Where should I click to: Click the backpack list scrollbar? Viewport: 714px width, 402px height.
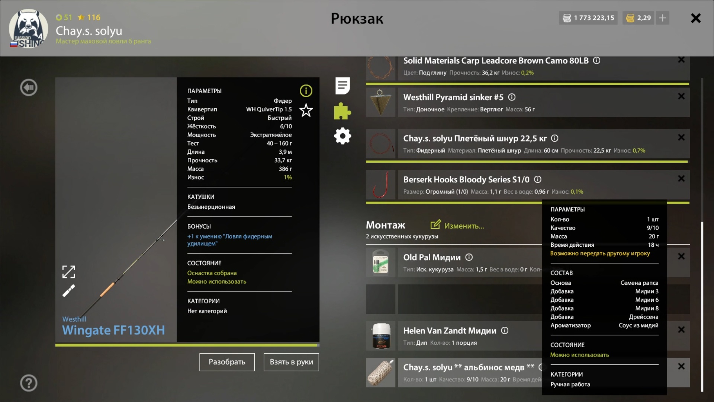pyautogui.click(x=702, y=307)
